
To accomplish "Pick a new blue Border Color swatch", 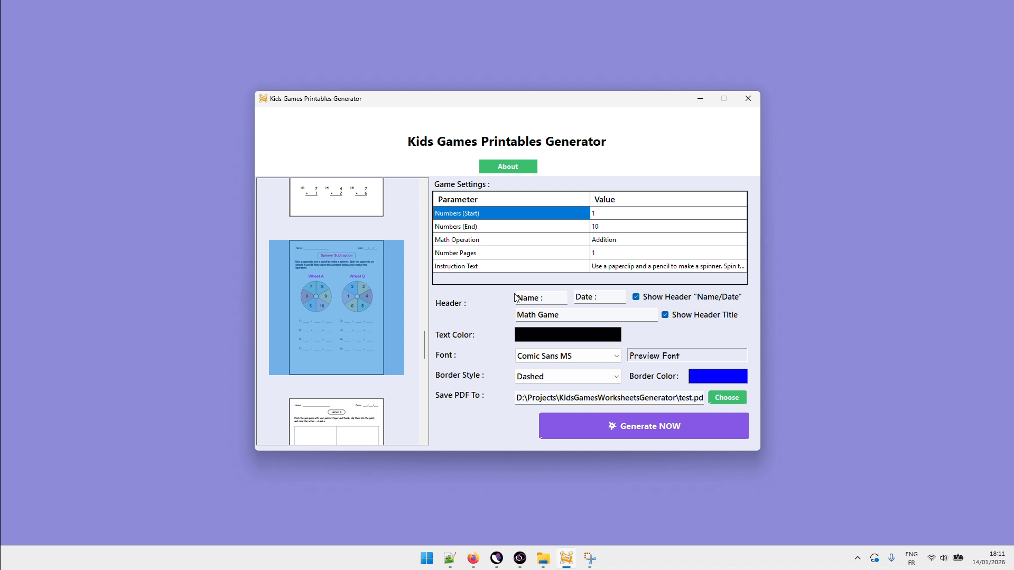I will 718,376.
